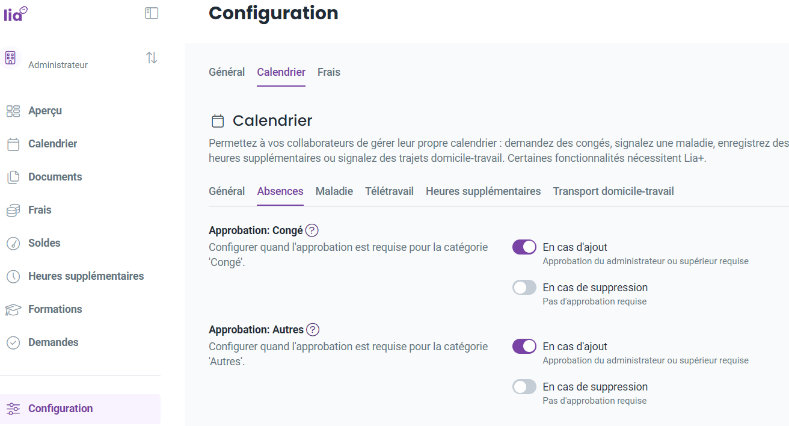789x426 pixels.
Task: Open Heures supplémentaires in sidebar
Action: pos(86,276)
